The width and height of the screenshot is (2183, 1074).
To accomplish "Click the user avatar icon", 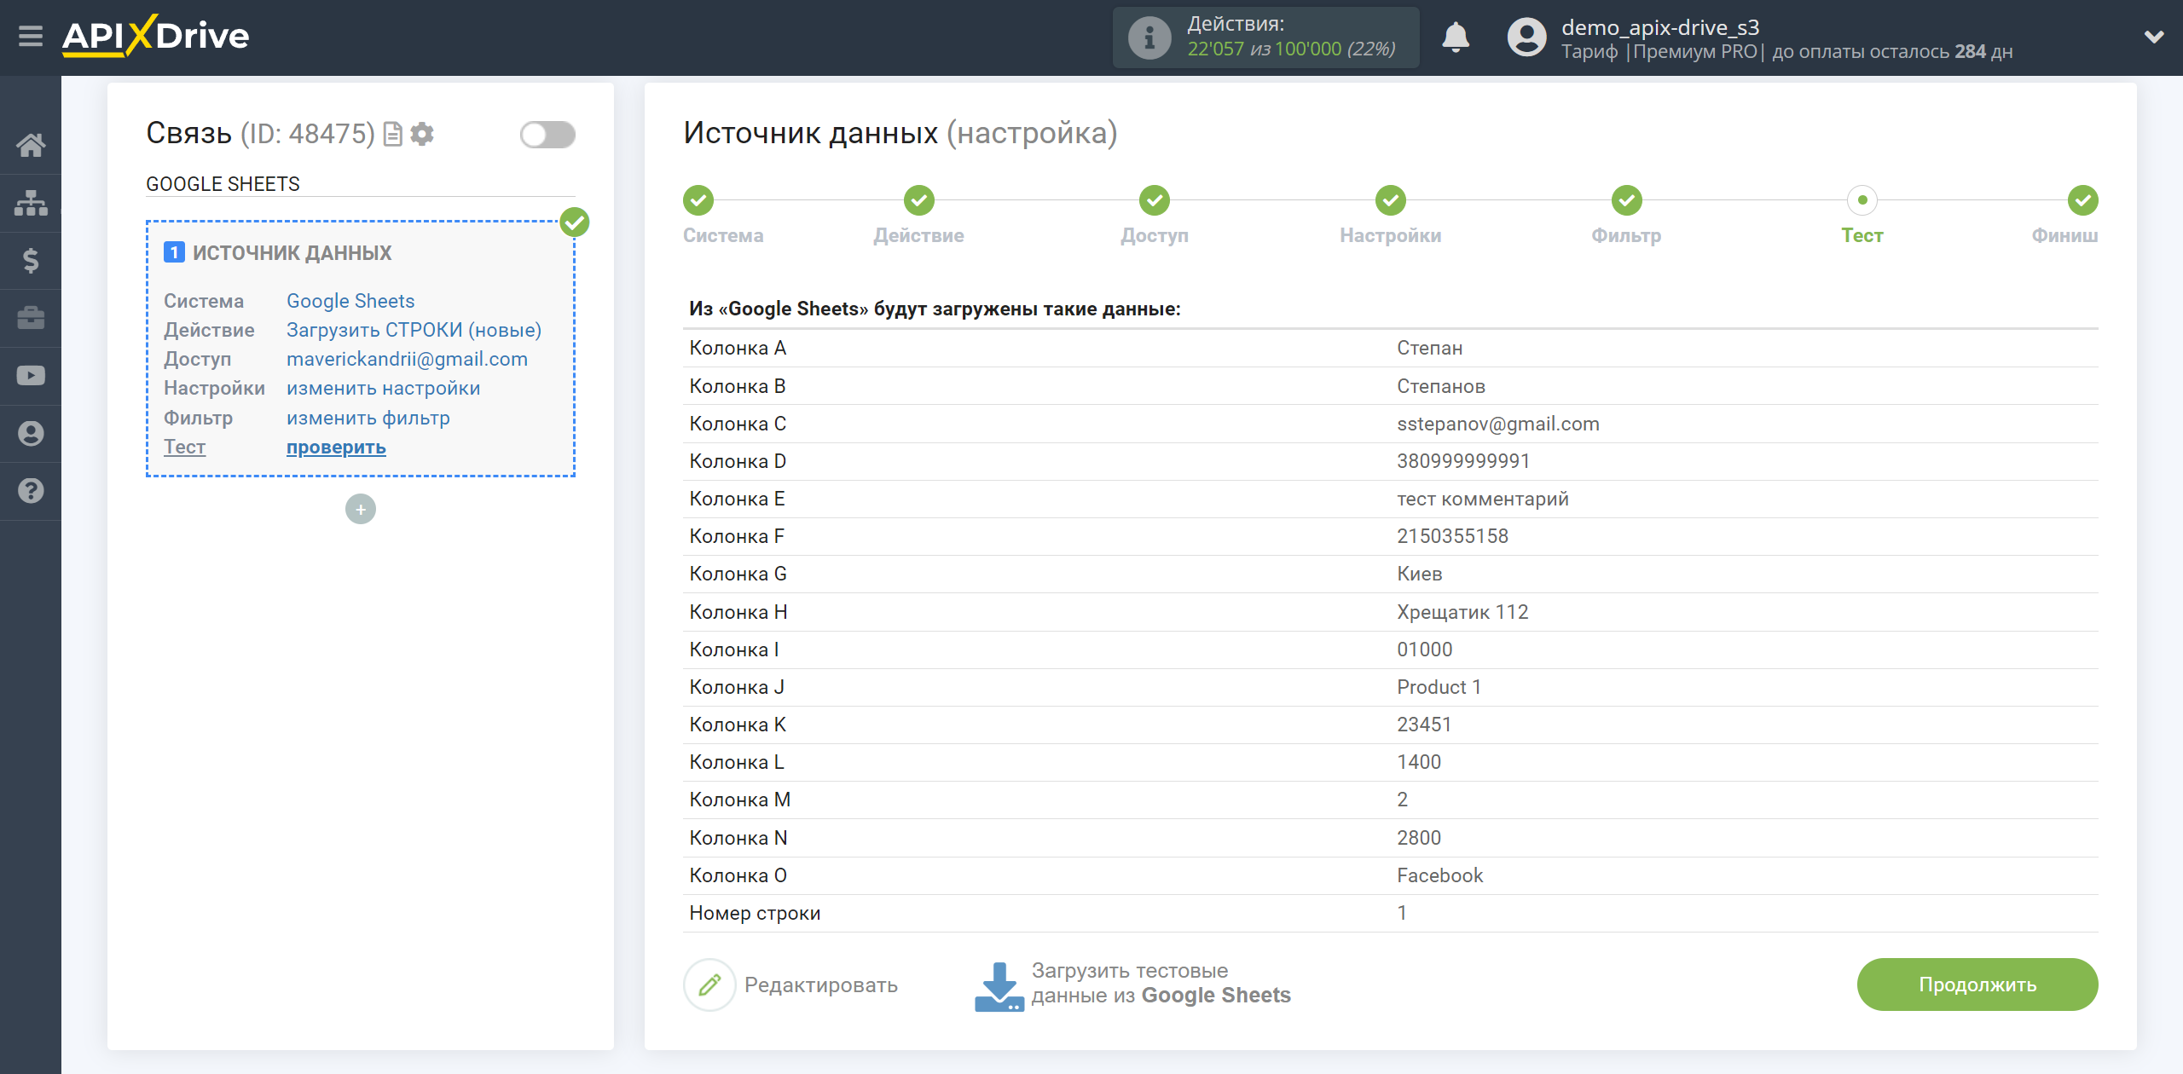I will (x=1526, y=38).
